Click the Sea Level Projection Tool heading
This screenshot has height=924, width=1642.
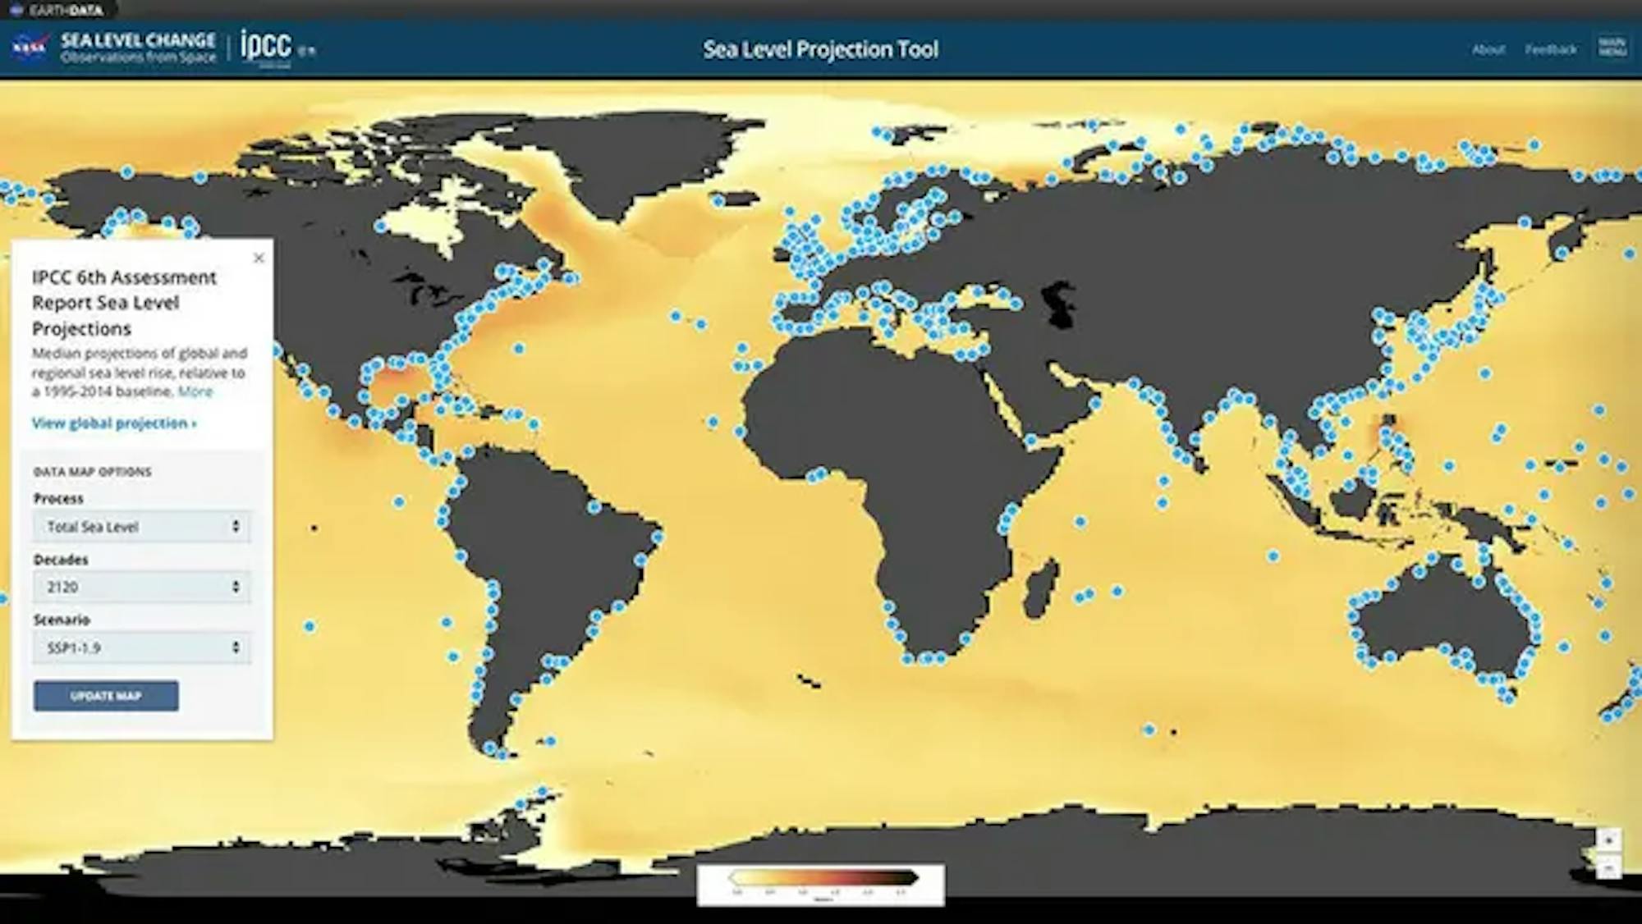pos(820,49)
